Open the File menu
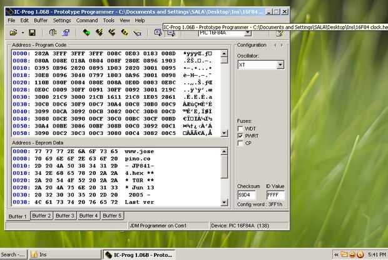Image resolution: width=388 pixels, height=260 pixels. point(11,21)
